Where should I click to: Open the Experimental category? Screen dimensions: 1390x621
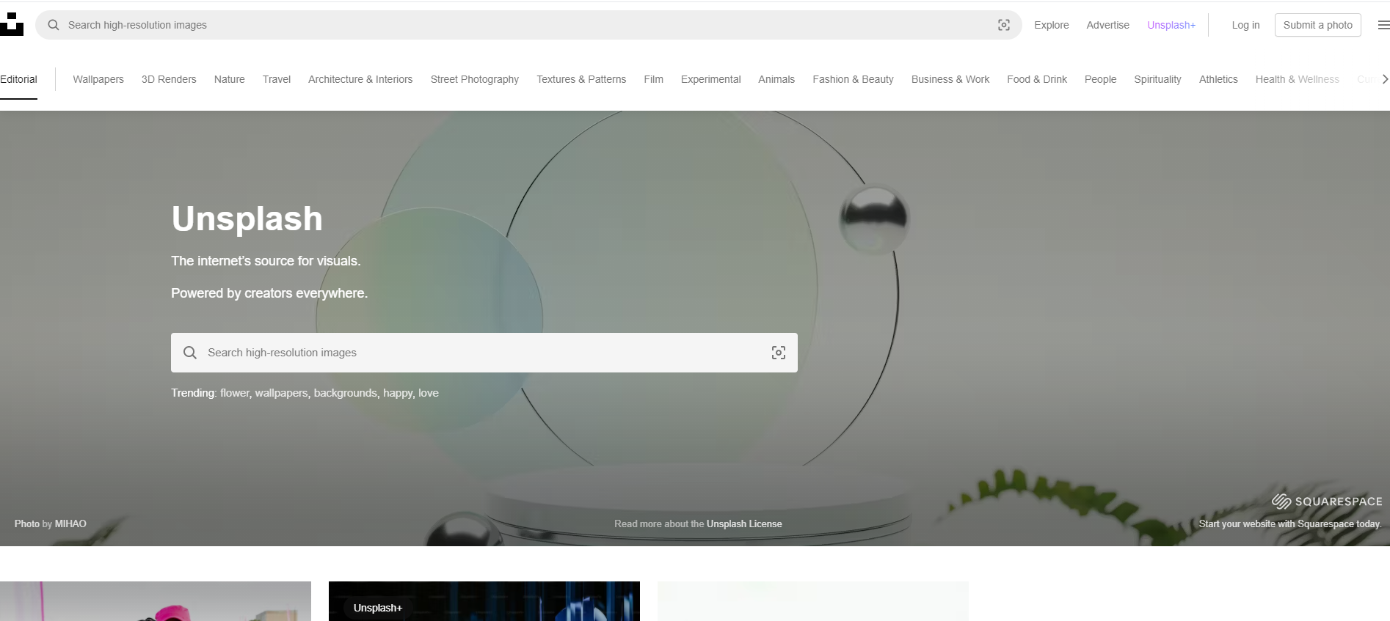(710, 79)
